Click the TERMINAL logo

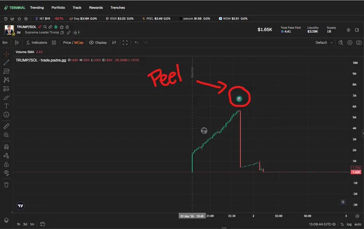tap(14, 8)
